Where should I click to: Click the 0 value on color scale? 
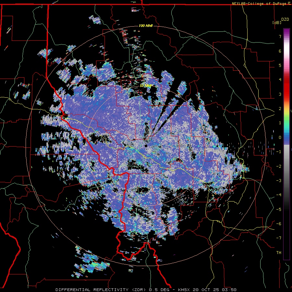pos(280,137)
